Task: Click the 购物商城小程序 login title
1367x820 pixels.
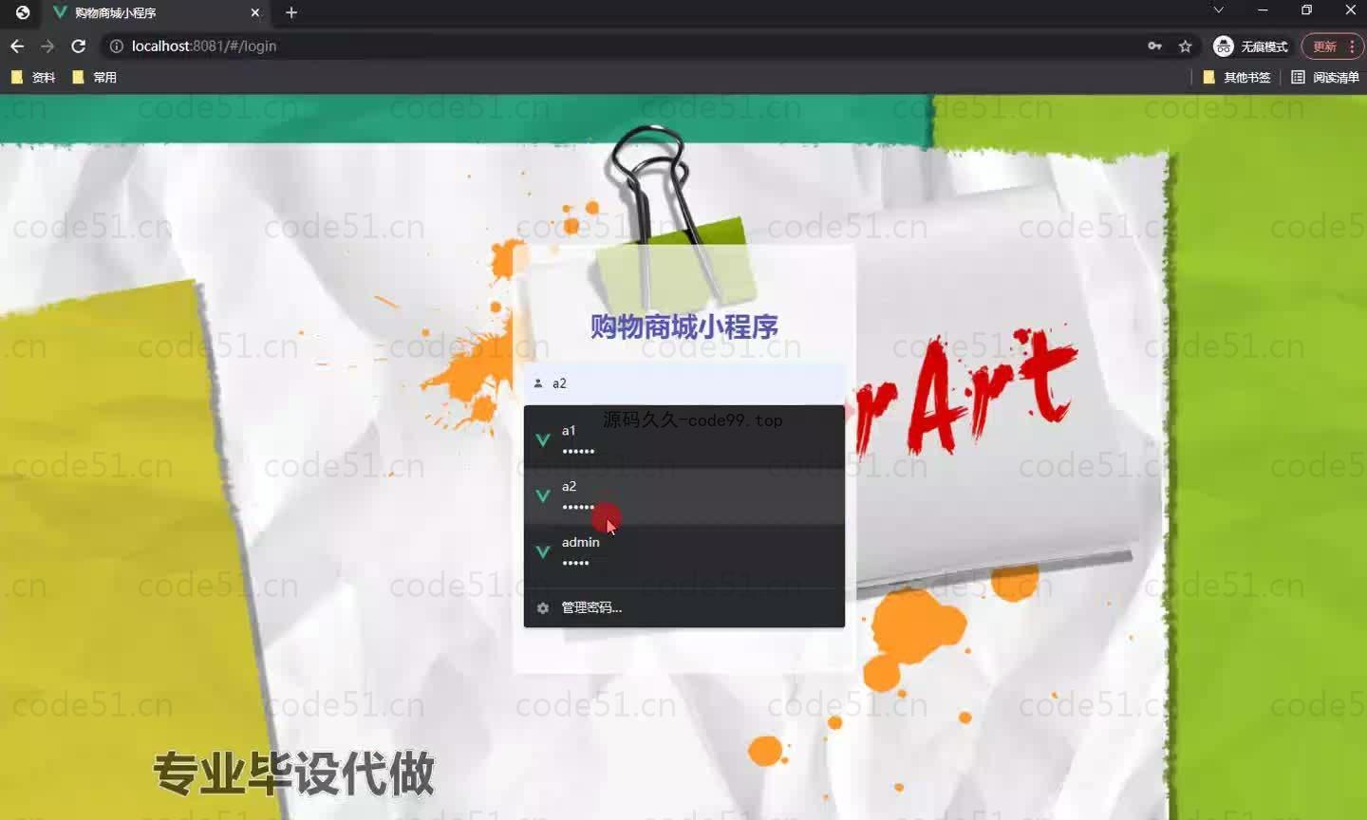Action: click(684, 326)
